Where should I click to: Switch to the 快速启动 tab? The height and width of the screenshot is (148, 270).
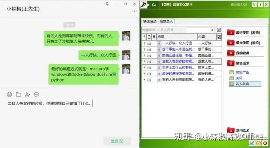[150, 21]
